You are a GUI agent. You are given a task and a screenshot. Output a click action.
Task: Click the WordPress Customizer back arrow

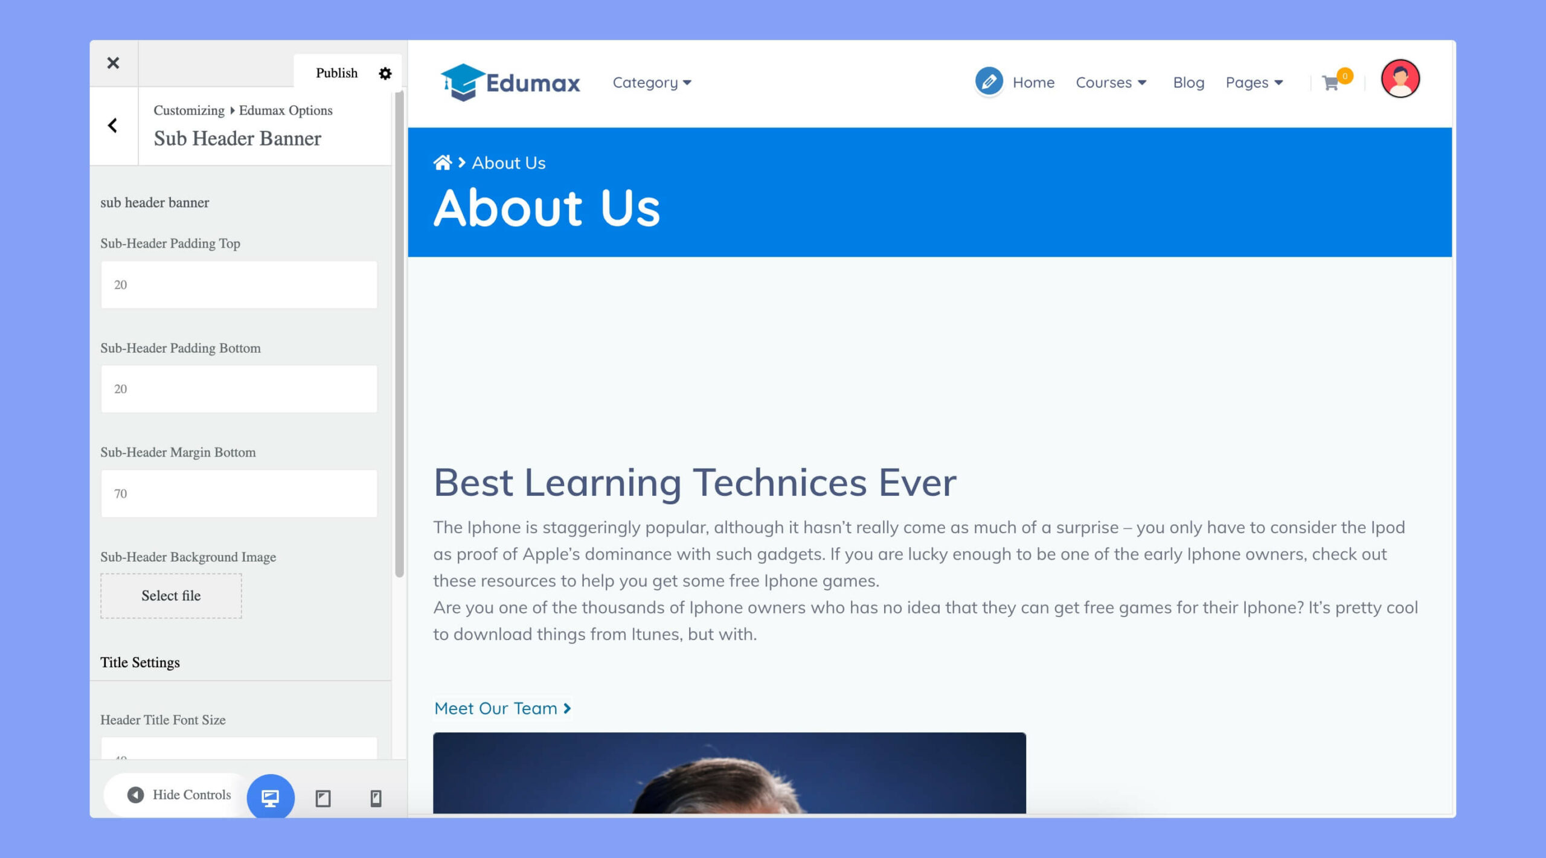tap(113, 124)
